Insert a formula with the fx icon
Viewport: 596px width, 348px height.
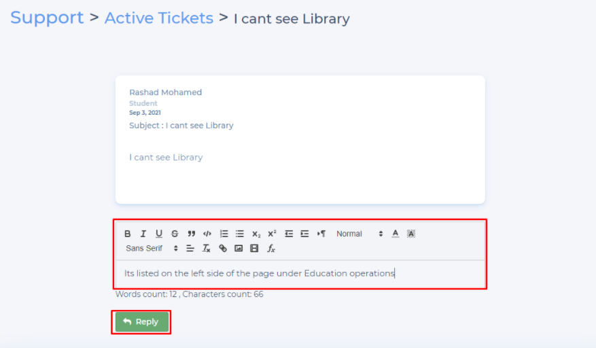click(x=271, y=249)
